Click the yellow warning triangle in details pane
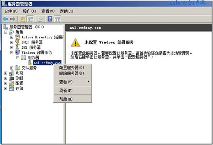Viewport: 213px width, 145px height. tap(75, 43)
